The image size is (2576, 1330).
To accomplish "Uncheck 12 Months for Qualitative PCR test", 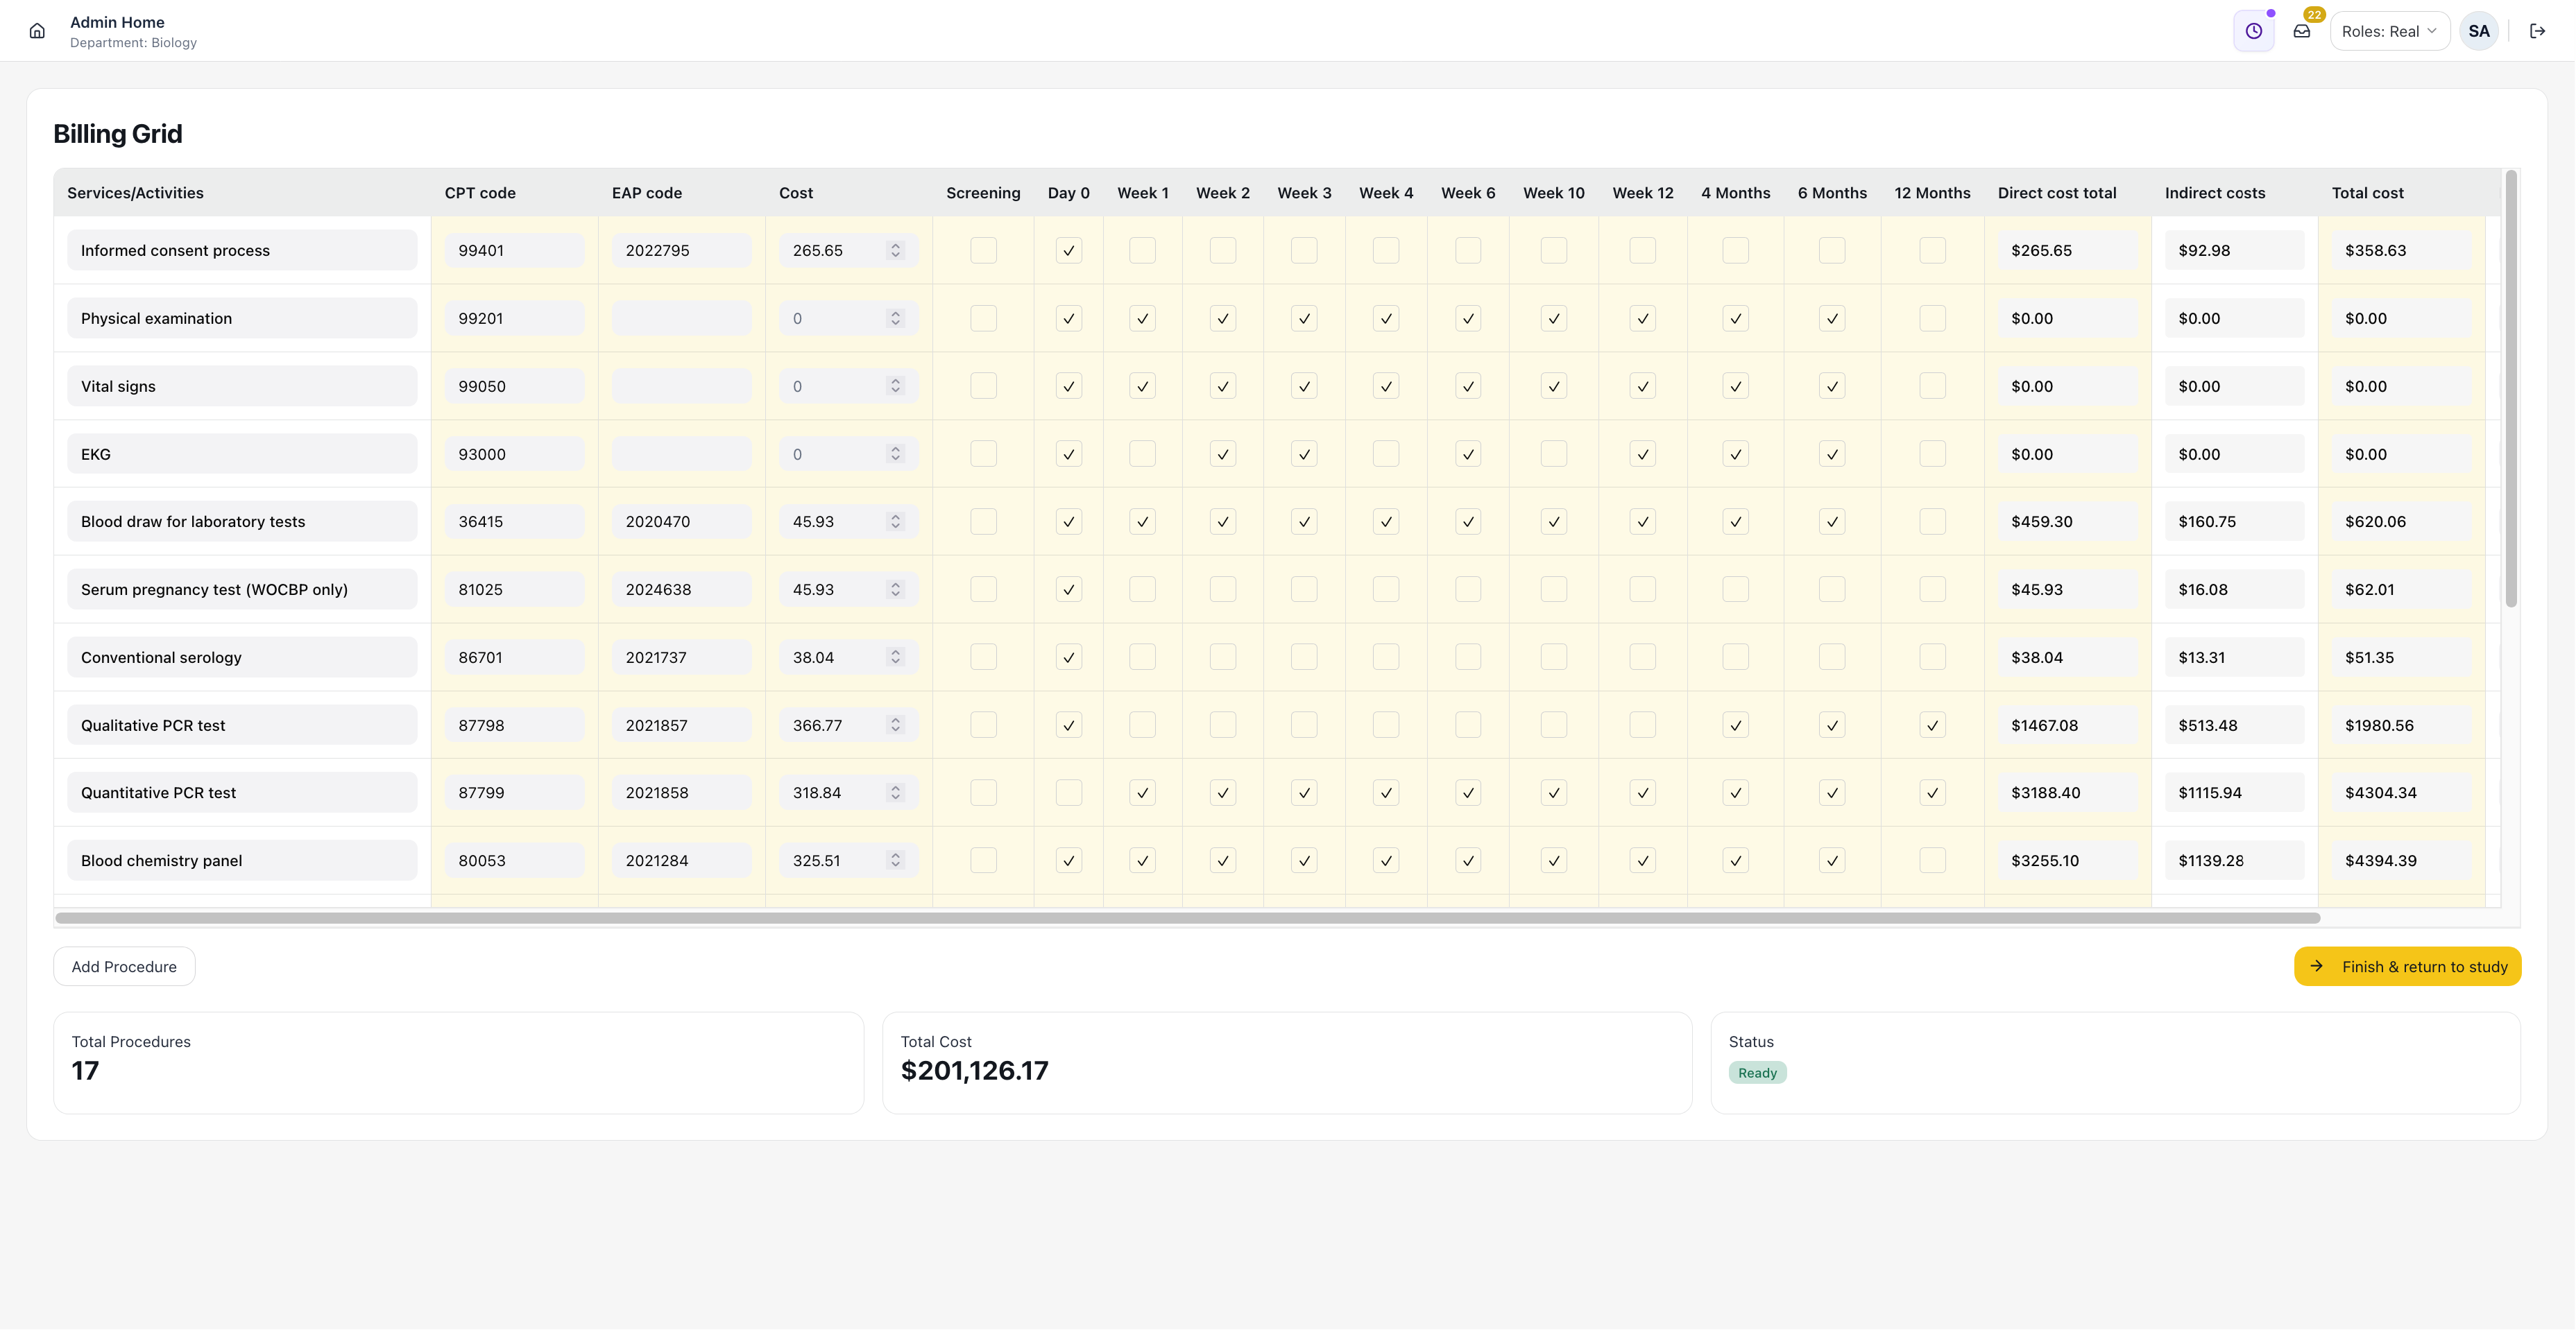I will (1932, 725).
